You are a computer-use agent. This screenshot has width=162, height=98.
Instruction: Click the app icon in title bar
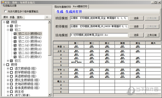[2, 2]
